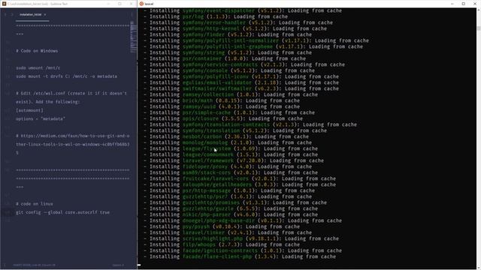The image size is (481, 270).
Task: Click 'ramsey/uuid' in terminal output
Action: (198, 106)
